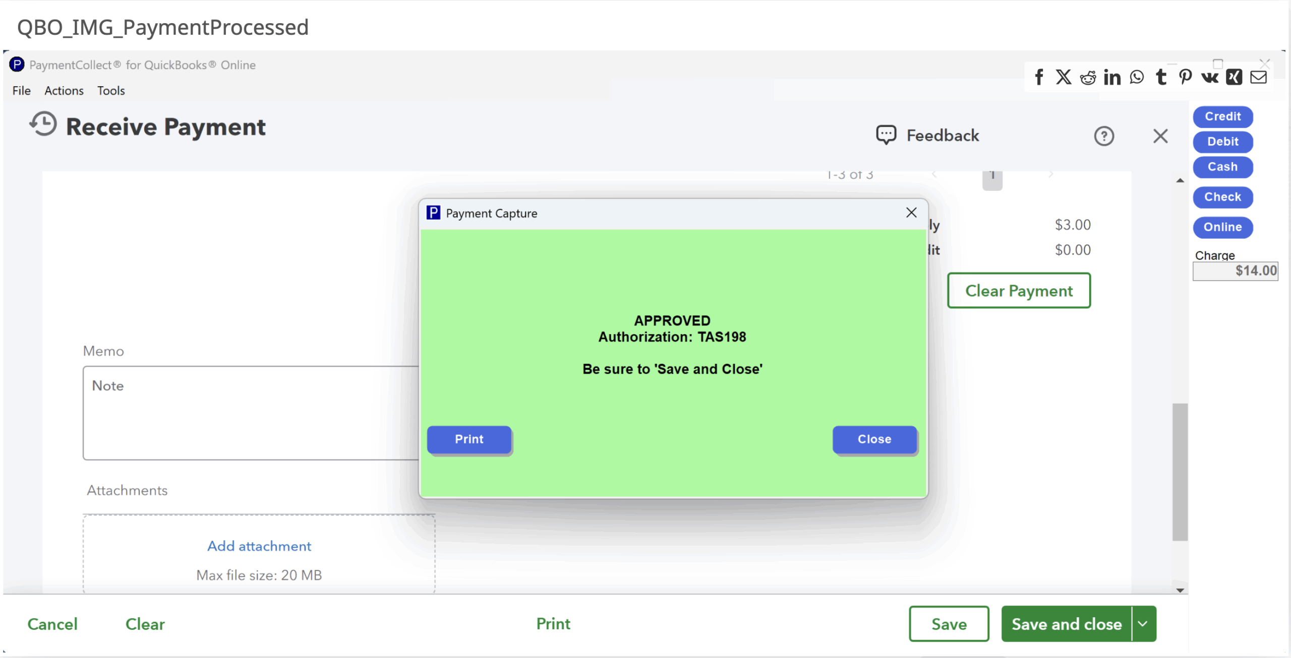Screen dimensions: 1291x658
Task: Expand the Save and close dropdown arrow
Action: pyautogui.click(x=1143, y=624)
